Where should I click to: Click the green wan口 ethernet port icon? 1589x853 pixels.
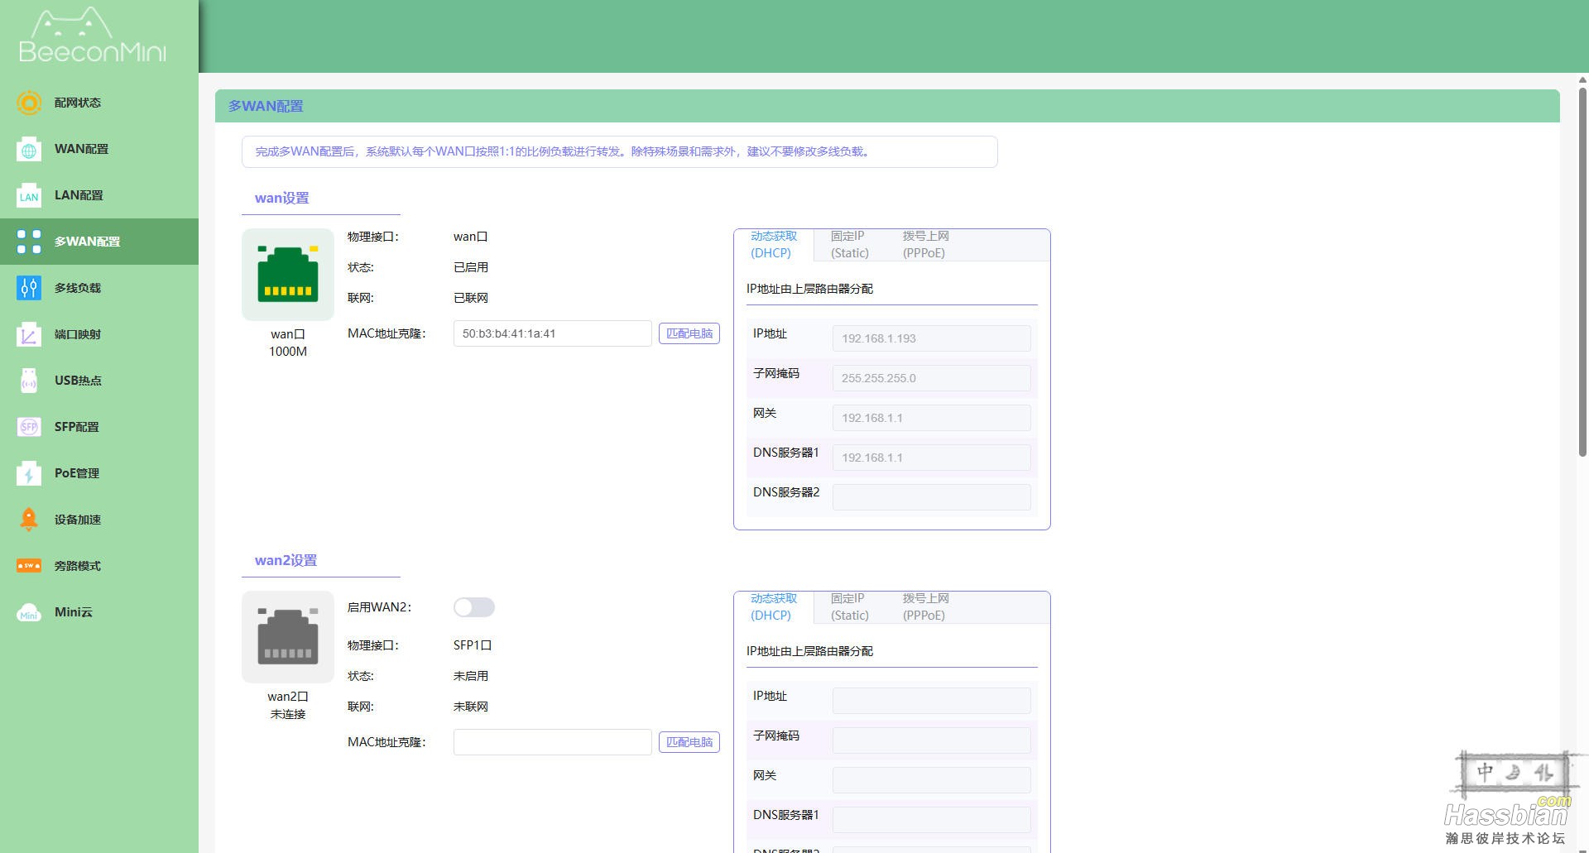pyautogui.click(x=288, y=275)
